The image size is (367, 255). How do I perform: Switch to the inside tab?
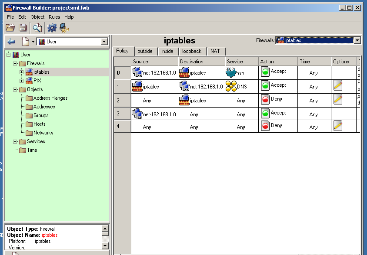167,51
